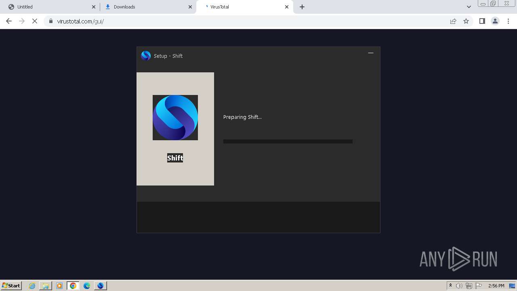
Task: Open the network tray icon
Action: (469, 286)
